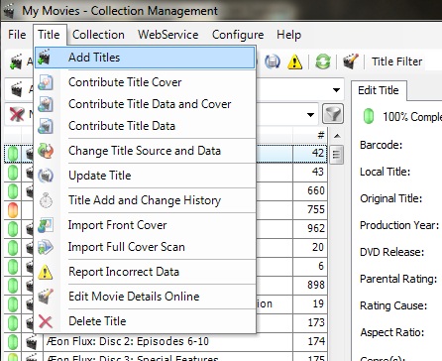Close the open Title menu
The width and height of the screenshot is (442, 361).
[x=49, y=35]
